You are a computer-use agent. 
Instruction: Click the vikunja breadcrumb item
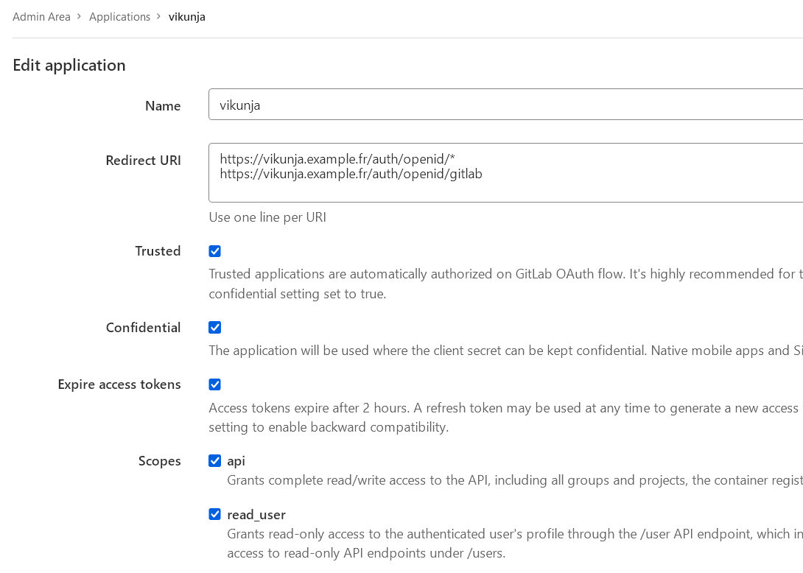tap(187, 17)
